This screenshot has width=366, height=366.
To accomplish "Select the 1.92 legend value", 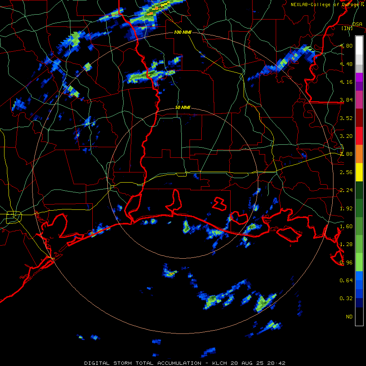I will 346,209.
